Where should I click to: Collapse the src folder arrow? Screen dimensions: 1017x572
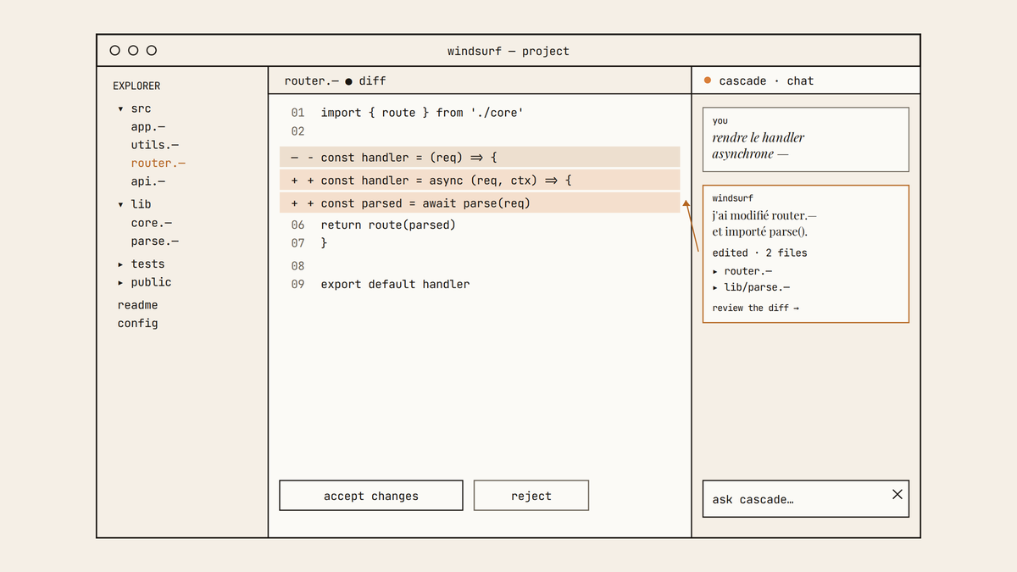(121, 109)
